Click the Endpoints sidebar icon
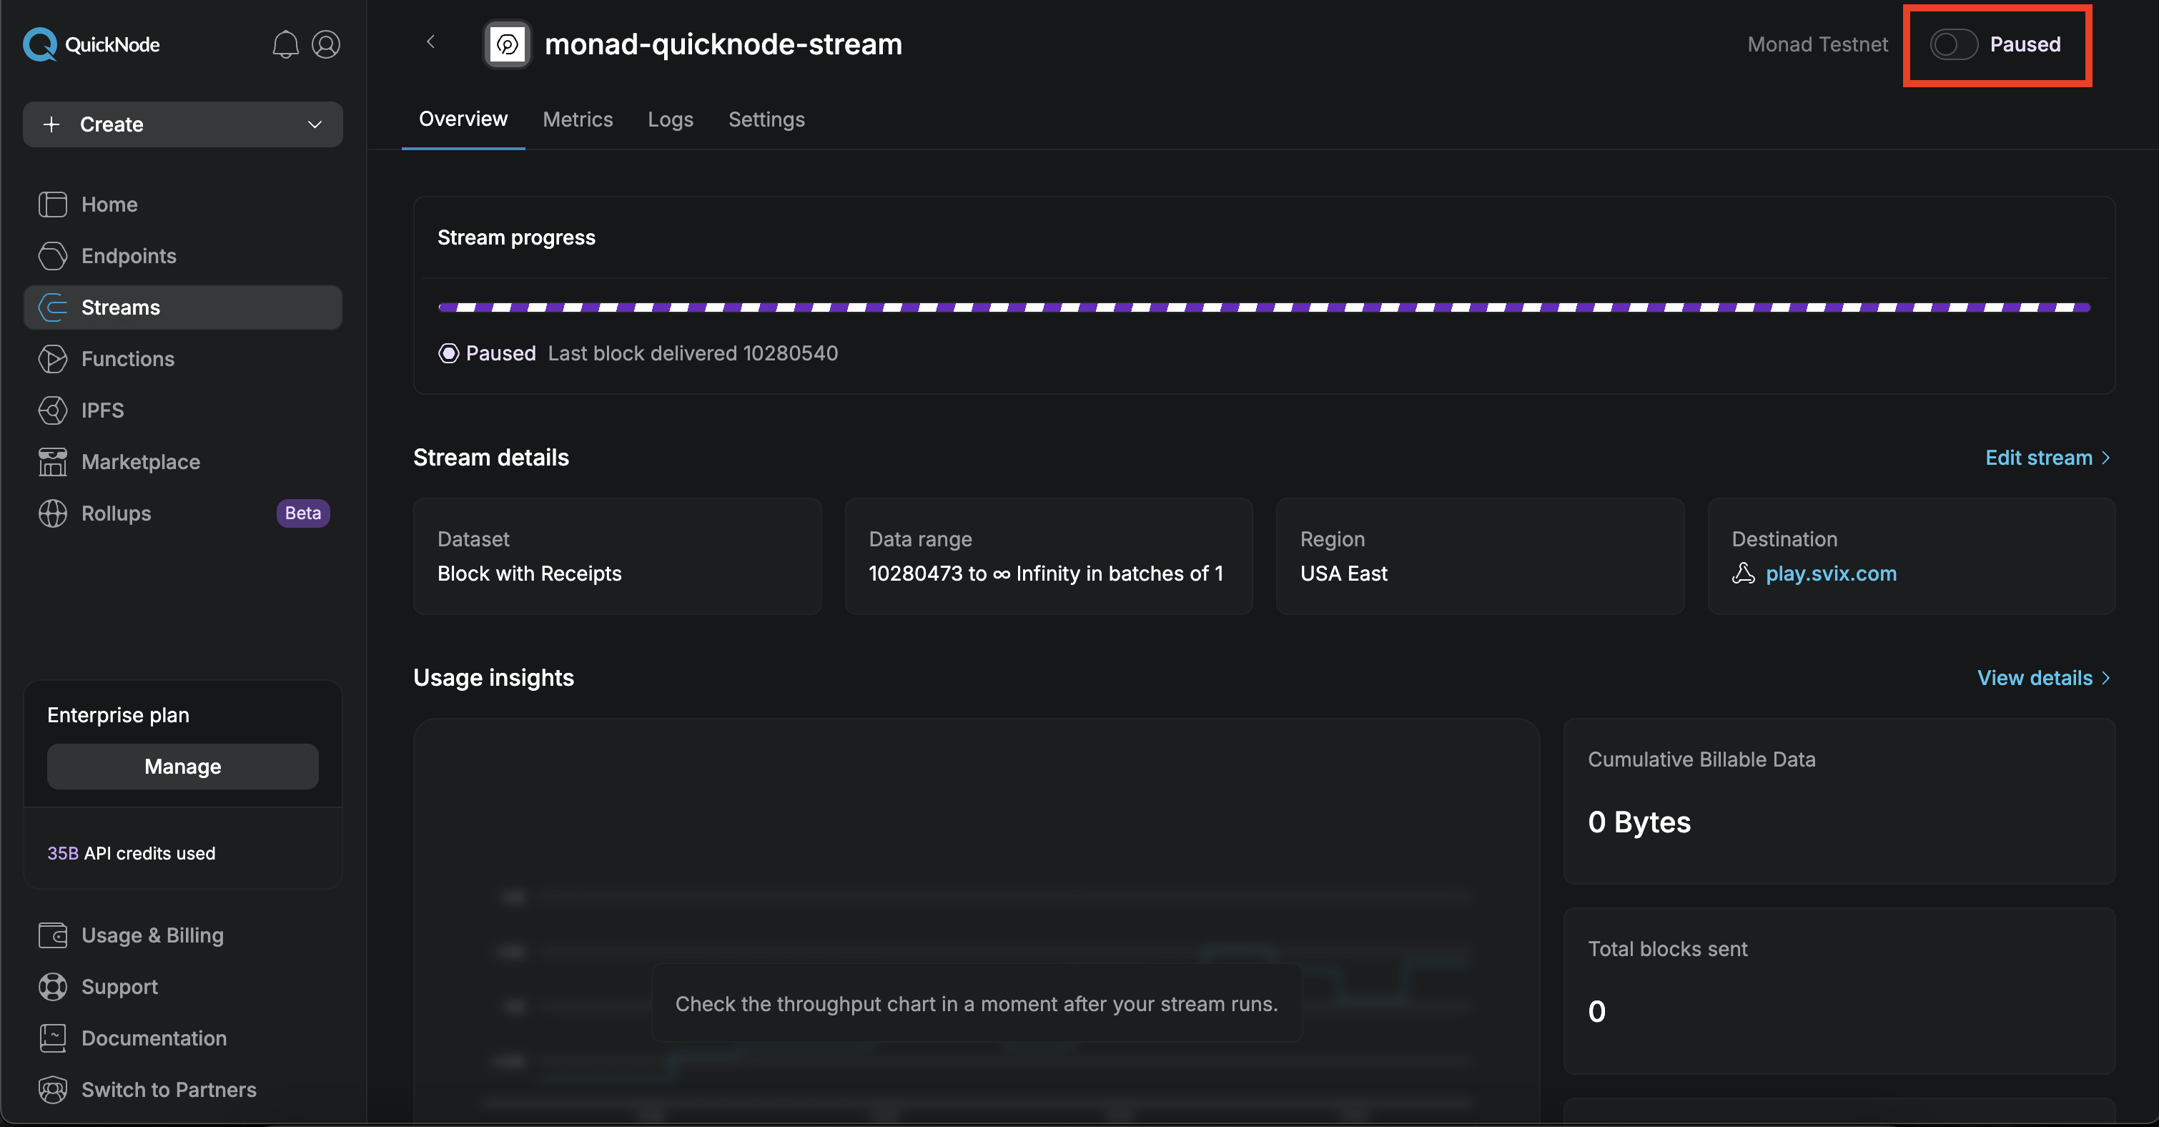 tap(53, 256)
